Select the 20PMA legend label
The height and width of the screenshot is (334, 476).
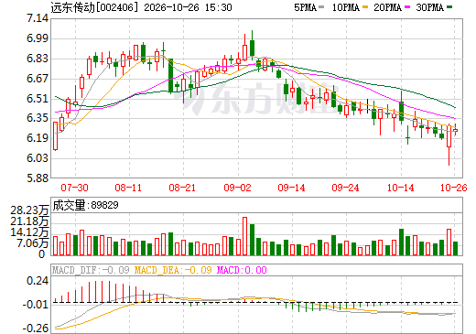(387, 7)
